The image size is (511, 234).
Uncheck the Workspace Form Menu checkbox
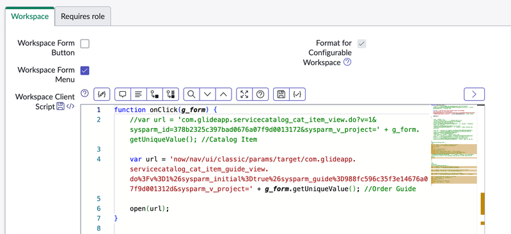(84, 71)
